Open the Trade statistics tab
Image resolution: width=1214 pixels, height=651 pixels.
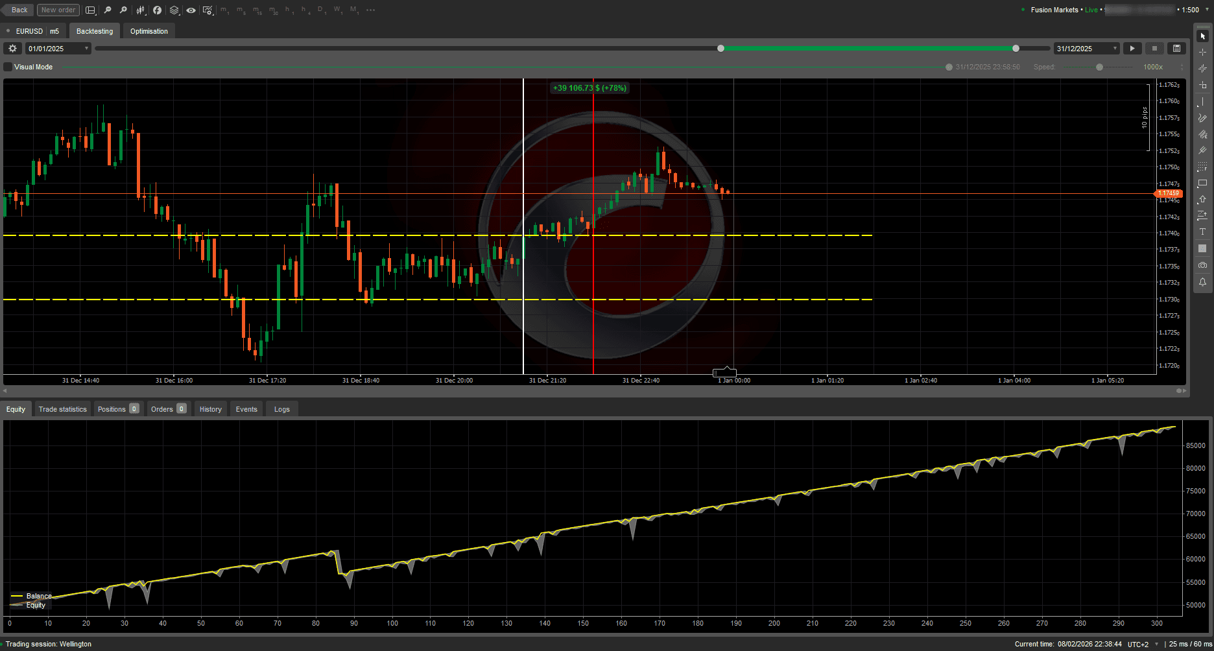tap(62, 408)
